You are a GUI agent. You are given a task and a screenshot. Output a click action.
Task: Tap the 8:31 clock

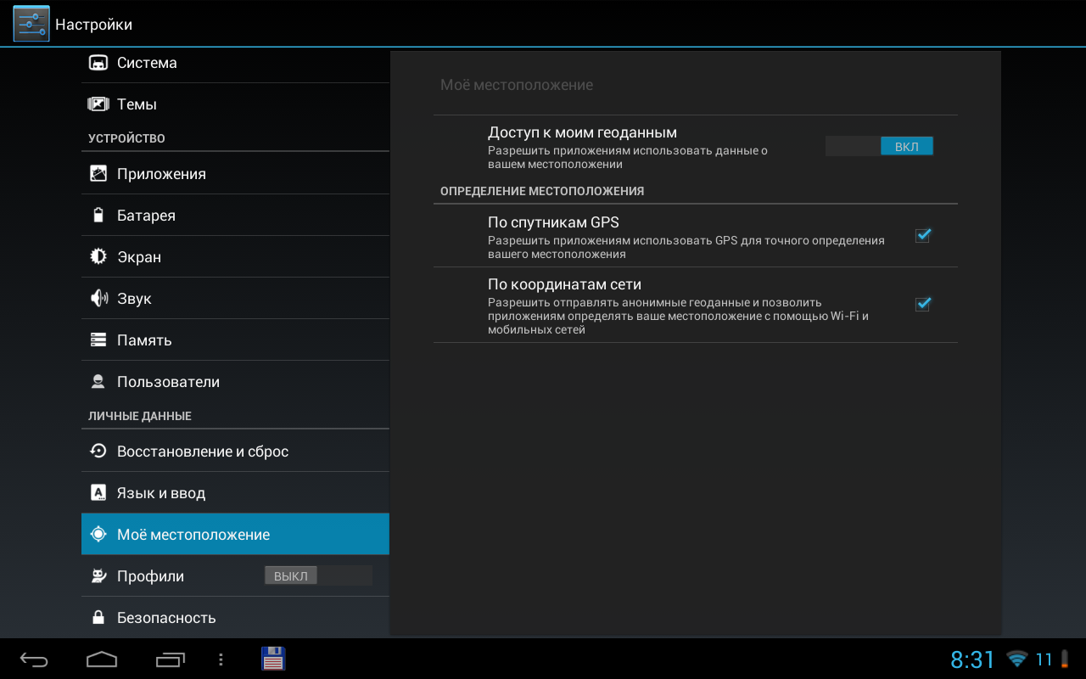coord(972,659)
